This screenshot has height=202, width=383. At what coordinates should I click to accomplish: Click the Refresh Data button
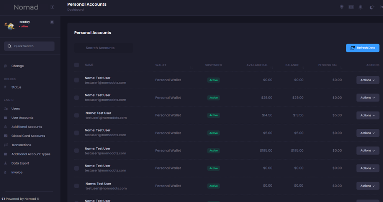point(362,48)
